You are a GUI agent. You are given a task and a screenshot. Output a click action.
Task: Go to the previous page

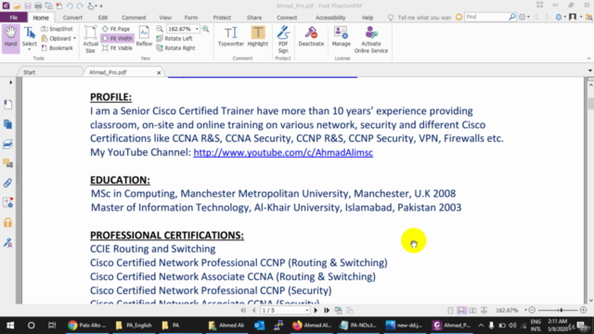point(253,311)
